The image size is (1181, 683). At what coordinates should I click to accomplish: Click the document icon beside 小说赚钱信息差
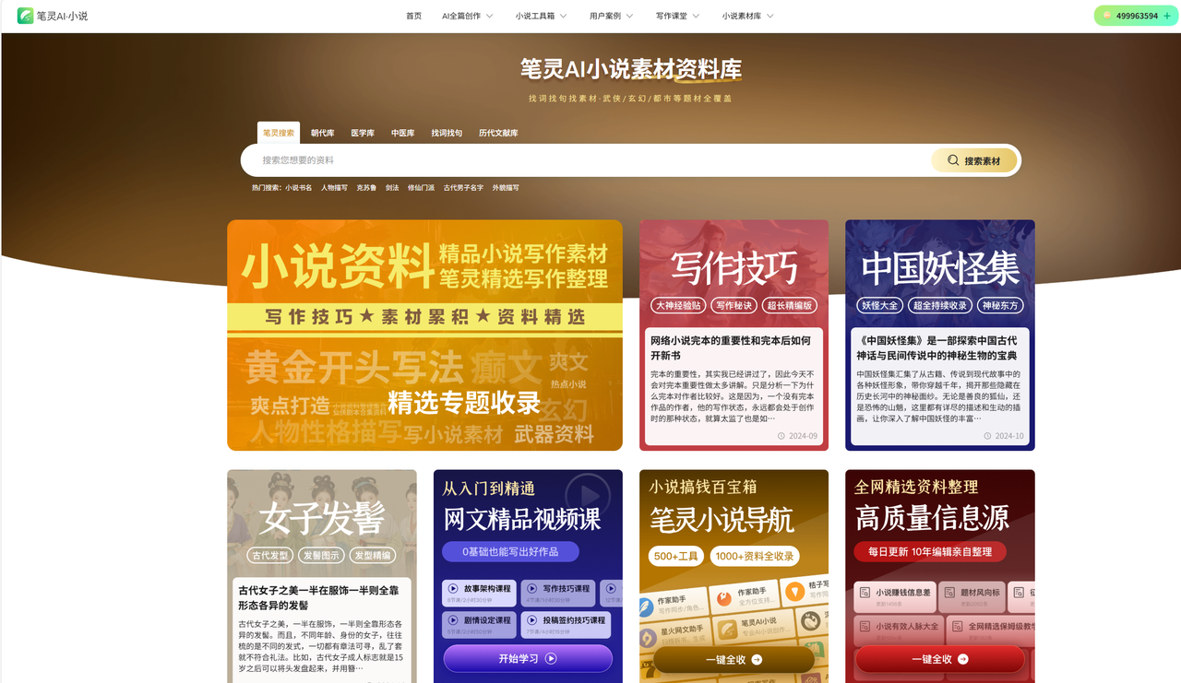865,593
